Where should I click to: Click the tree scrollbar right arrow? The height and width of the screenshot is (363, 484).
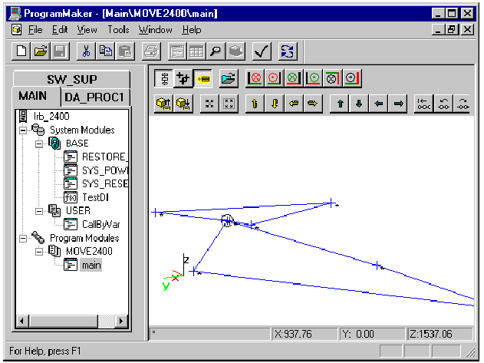121,322
